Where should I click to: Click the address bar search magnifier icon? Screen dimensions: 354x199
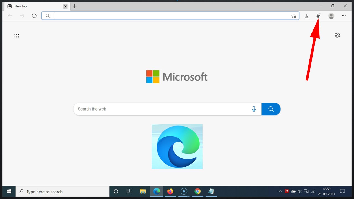pos(48,16)
